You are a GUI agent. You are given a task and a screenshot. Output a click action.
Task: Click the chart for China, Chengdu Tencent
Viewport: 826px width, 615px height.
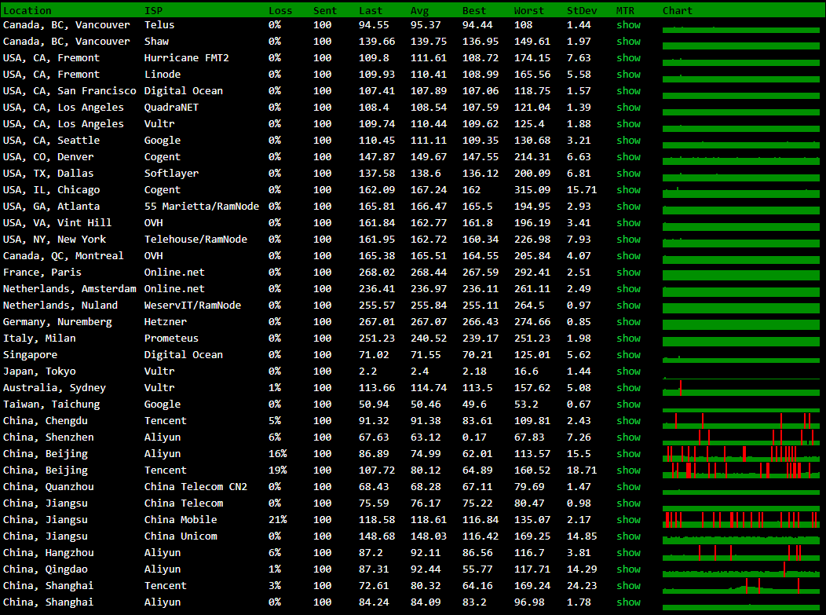pyautogui.click(x=740, y=422)
